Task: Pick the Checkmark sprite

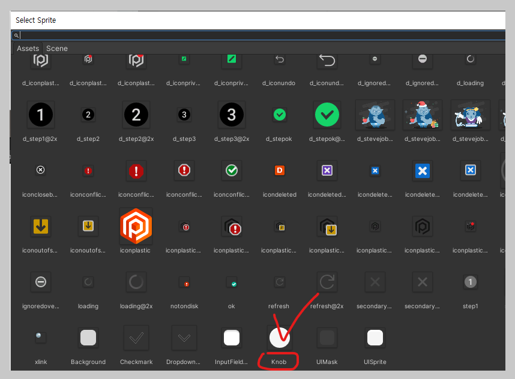Action: point(136,338)
